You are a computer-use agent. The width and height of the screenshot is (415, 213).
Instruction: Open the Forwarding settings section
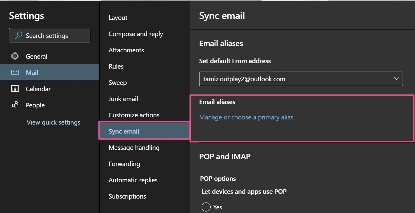click(124, 164)
